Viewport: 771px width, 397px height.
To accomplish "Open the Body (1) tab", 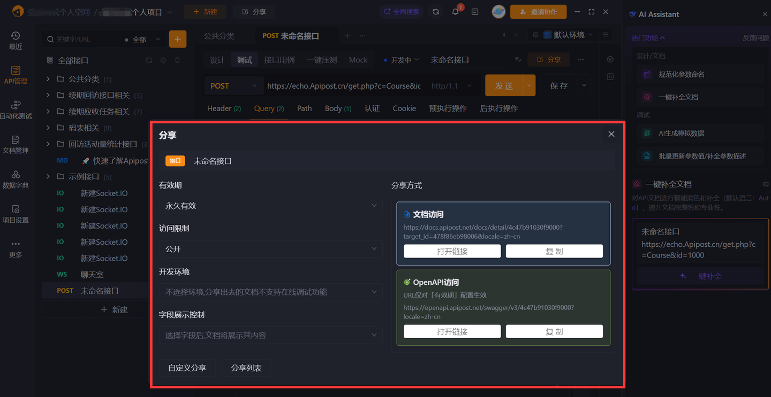I will (x=338, y=108).
